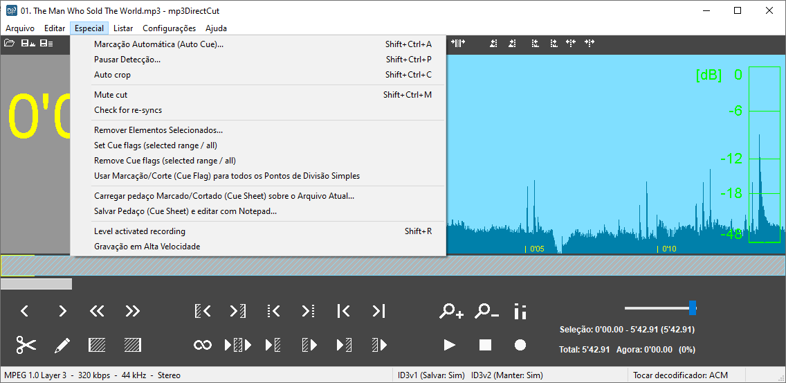
Task: Click the zoom in magnifier icon
Action: point(451,311)
